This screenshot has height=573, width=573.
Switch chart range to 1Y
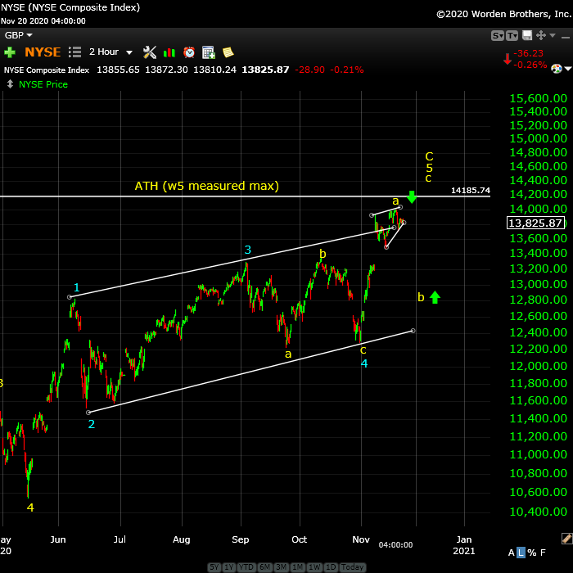pos(228,567)
